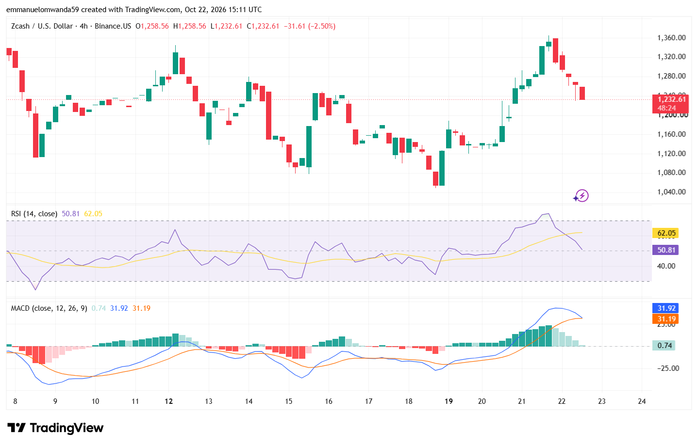Click date 22 on the time axis
The width and height of the screenshot is (698, 446).
point(562,401)
